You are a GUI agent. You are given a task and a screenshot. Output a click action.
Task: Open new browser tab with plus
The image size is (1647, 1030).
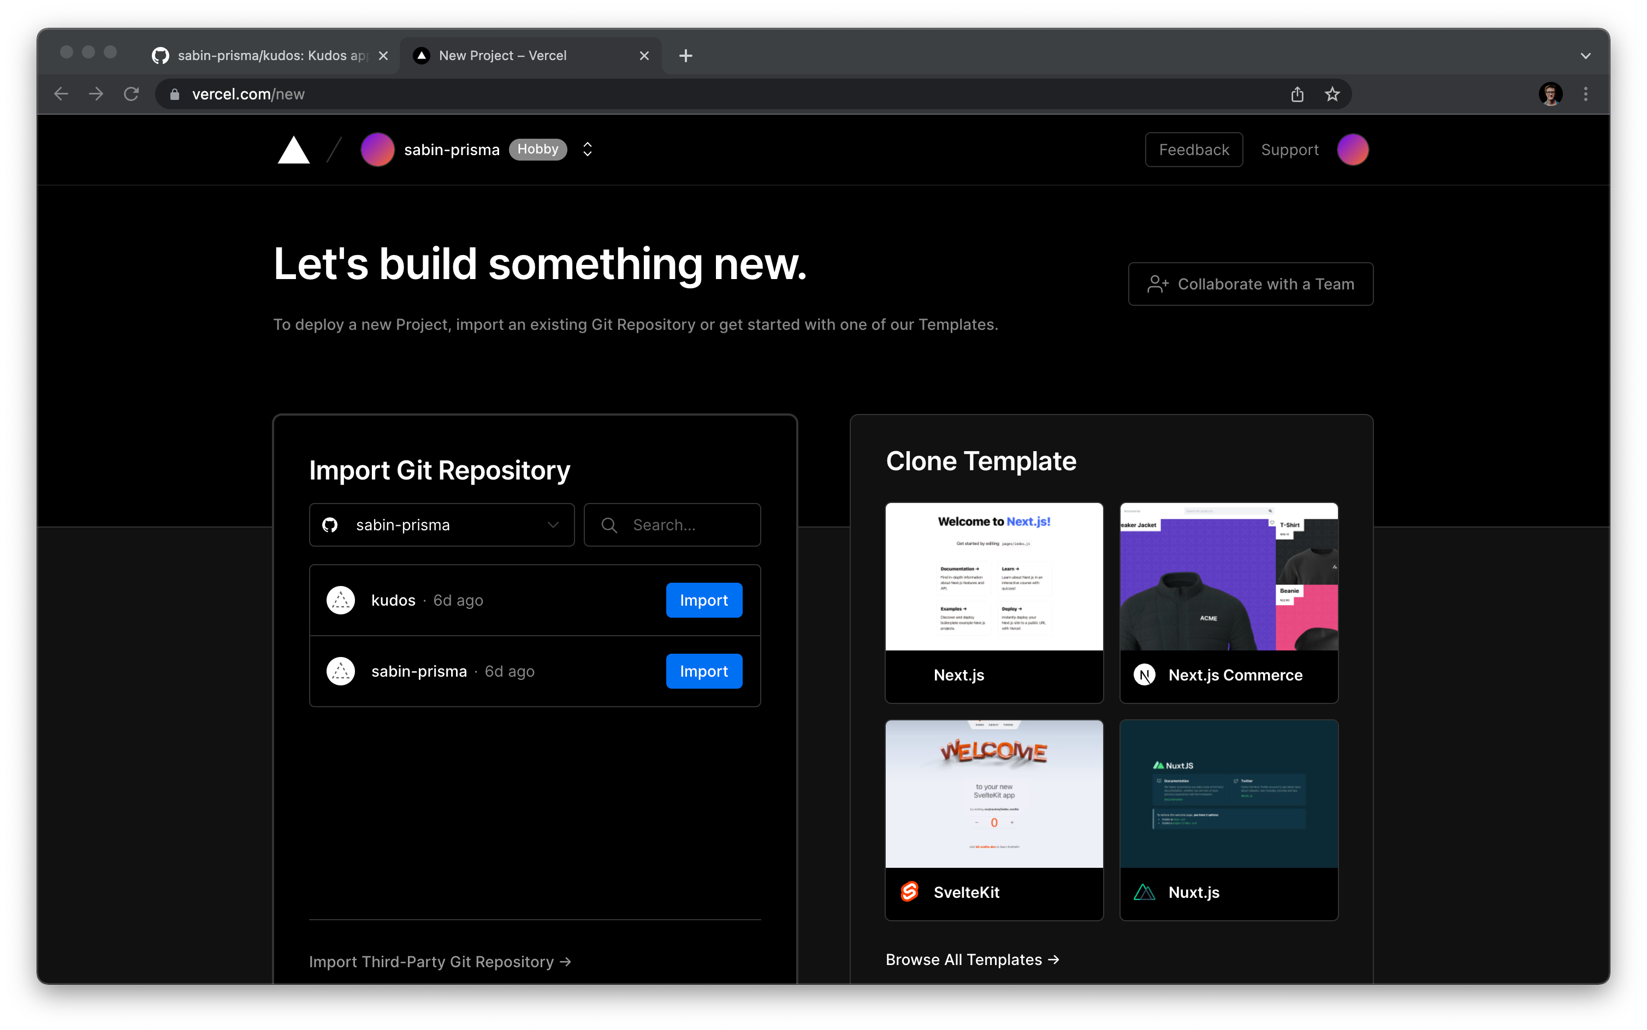(x=686, y=56)
